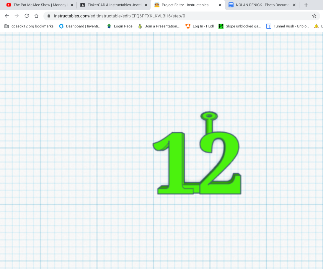
Task: Open the home page
Action: [36, 16]
